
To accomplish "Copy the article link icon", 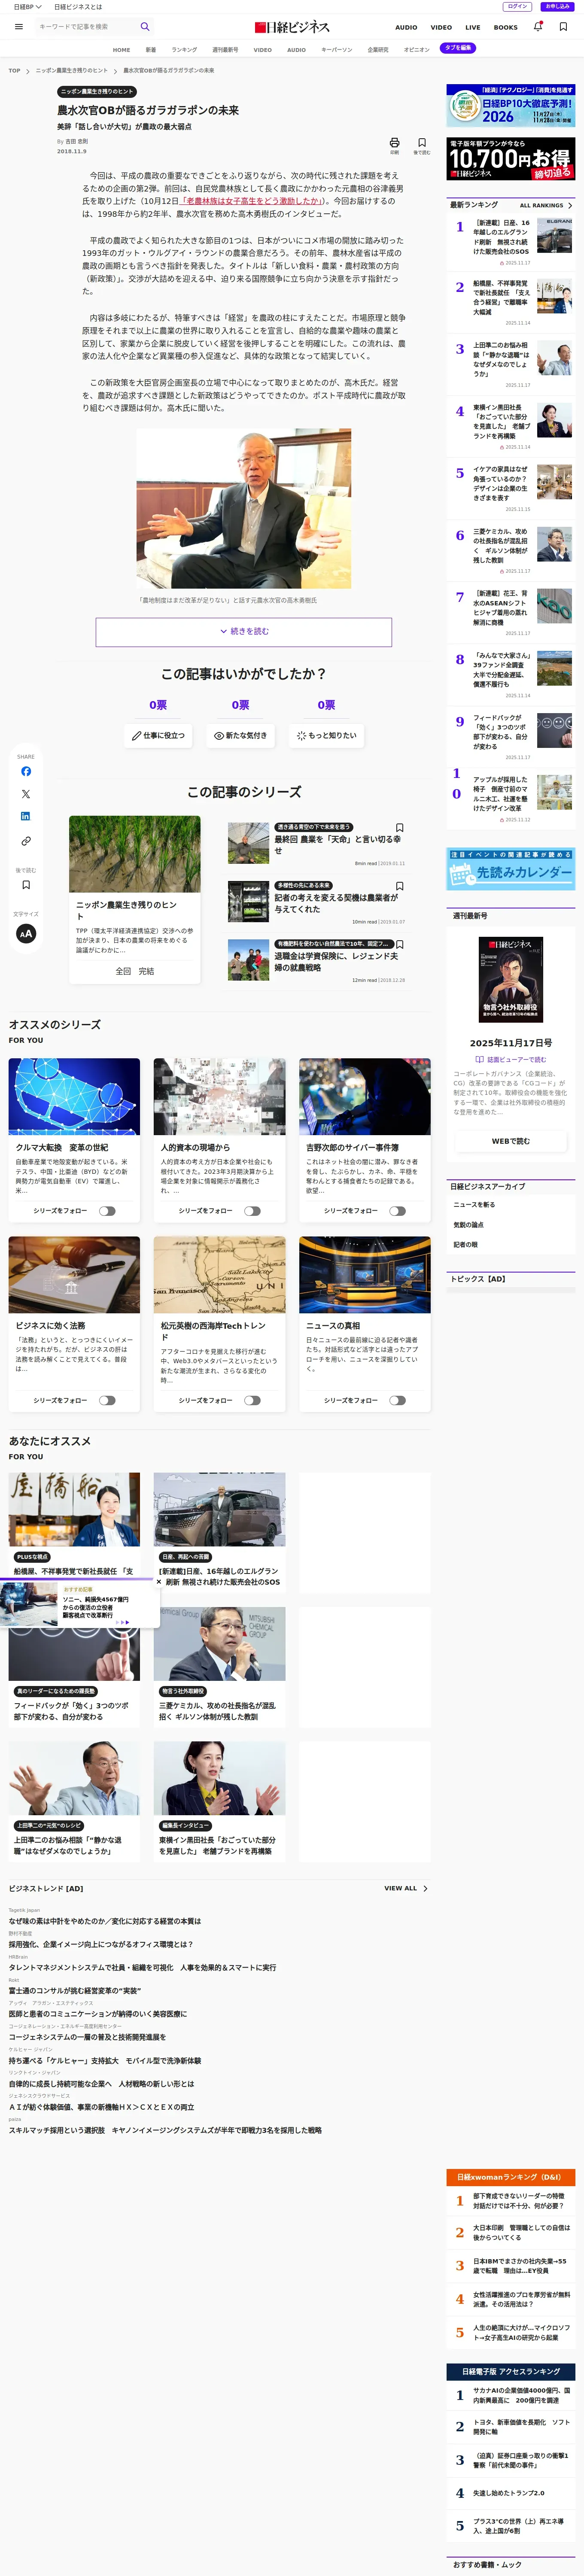I will coord(26,841).
